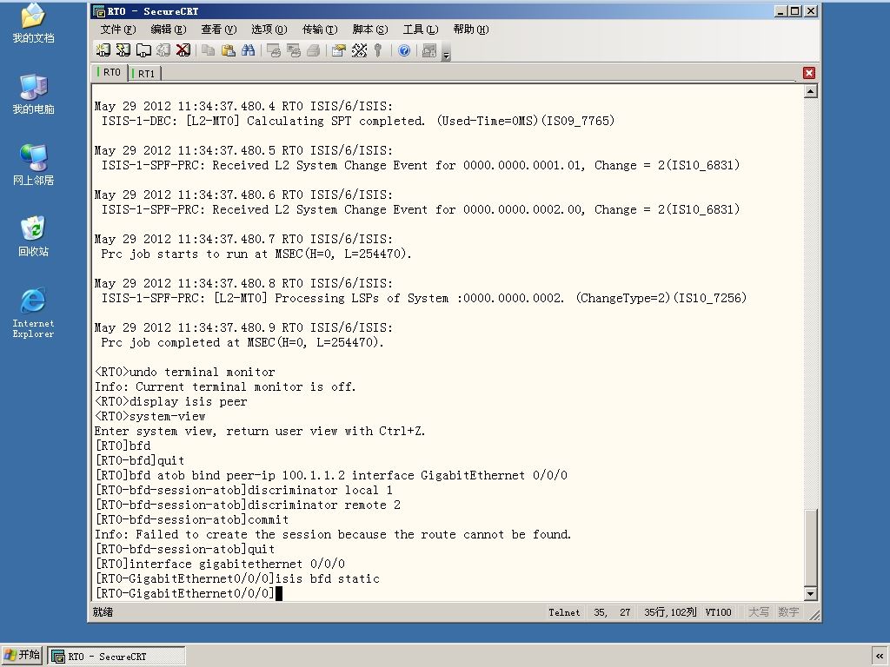Click the Print Selection icon
Image resolution: width=890 pixels, height=667 pixels.
click(x=294, y=50)
